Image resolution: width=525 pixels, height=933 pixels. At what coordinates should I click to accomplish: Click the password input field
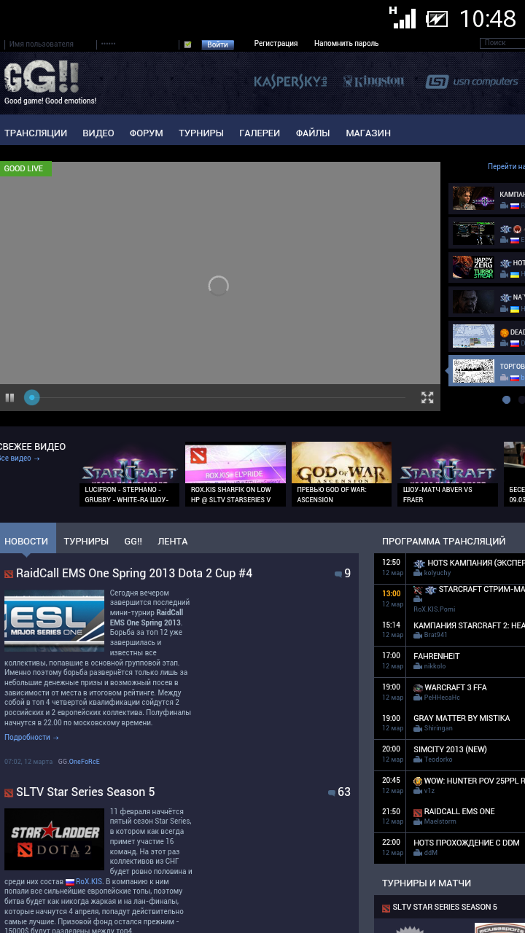coord(138,44)
